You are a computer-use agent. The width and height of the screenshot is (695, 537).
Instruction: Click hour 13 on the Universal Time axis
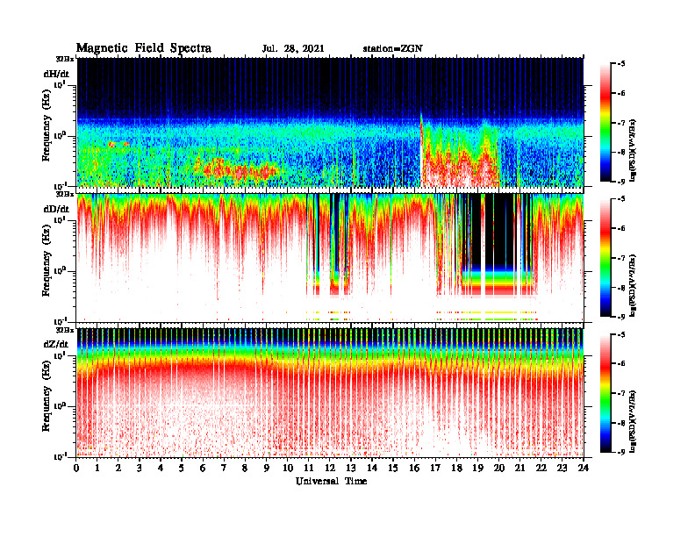coord(351,469)
